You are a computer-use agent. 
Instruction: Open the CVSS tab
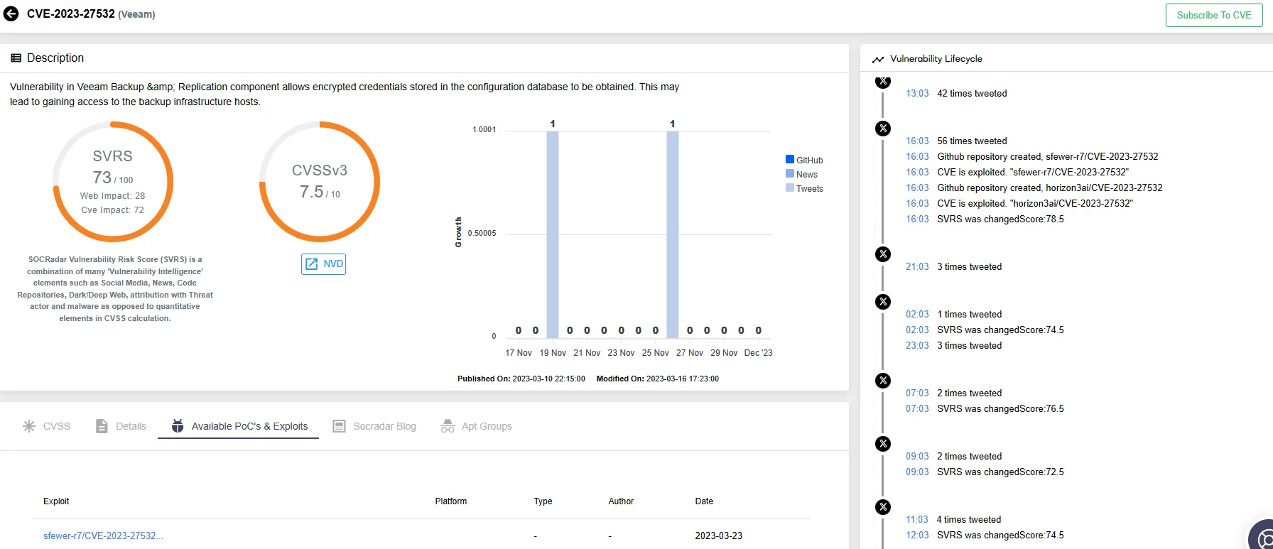[x=47, y=426]
